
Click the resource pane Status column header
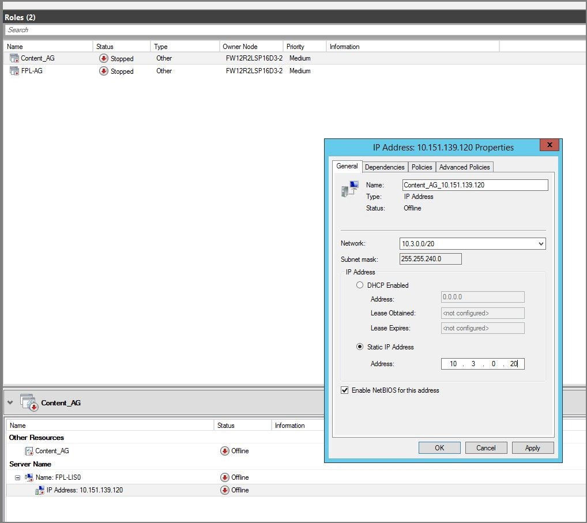(243, 426)
